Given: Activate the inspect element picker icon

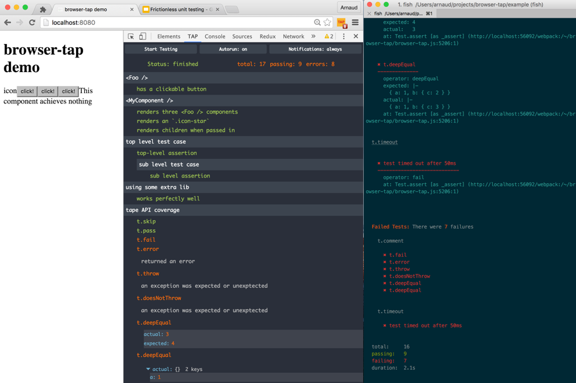Looking at the screenshot, I should click(132, 36).
